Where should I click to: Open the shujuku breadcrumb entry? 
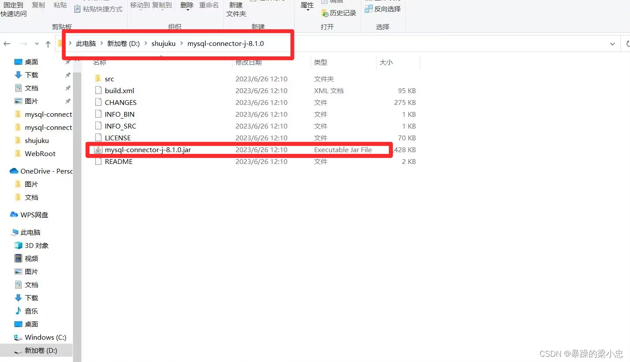pyautogui.click(x=163, y=44)
